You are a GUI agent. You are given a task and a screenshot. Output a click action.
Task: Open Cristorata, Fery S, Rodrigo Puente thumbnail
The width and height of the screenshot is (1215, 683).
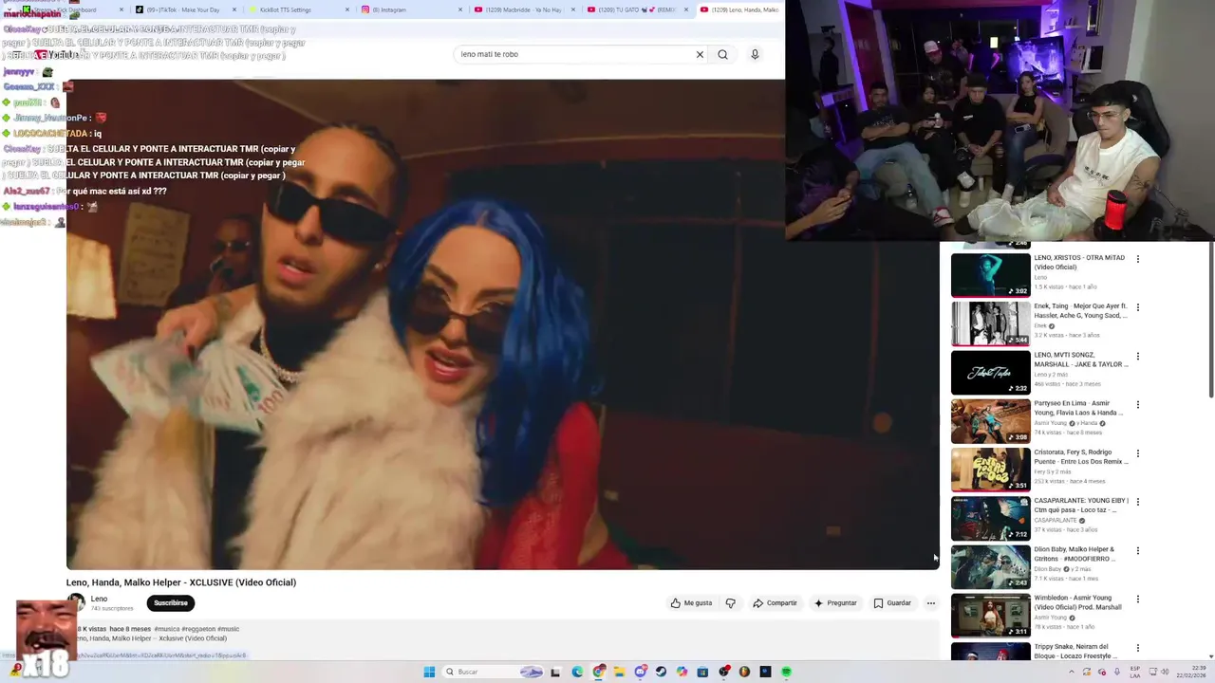pos(990,469)
